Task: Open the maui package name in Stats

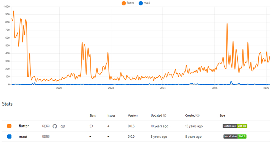Action: point(23,136)
